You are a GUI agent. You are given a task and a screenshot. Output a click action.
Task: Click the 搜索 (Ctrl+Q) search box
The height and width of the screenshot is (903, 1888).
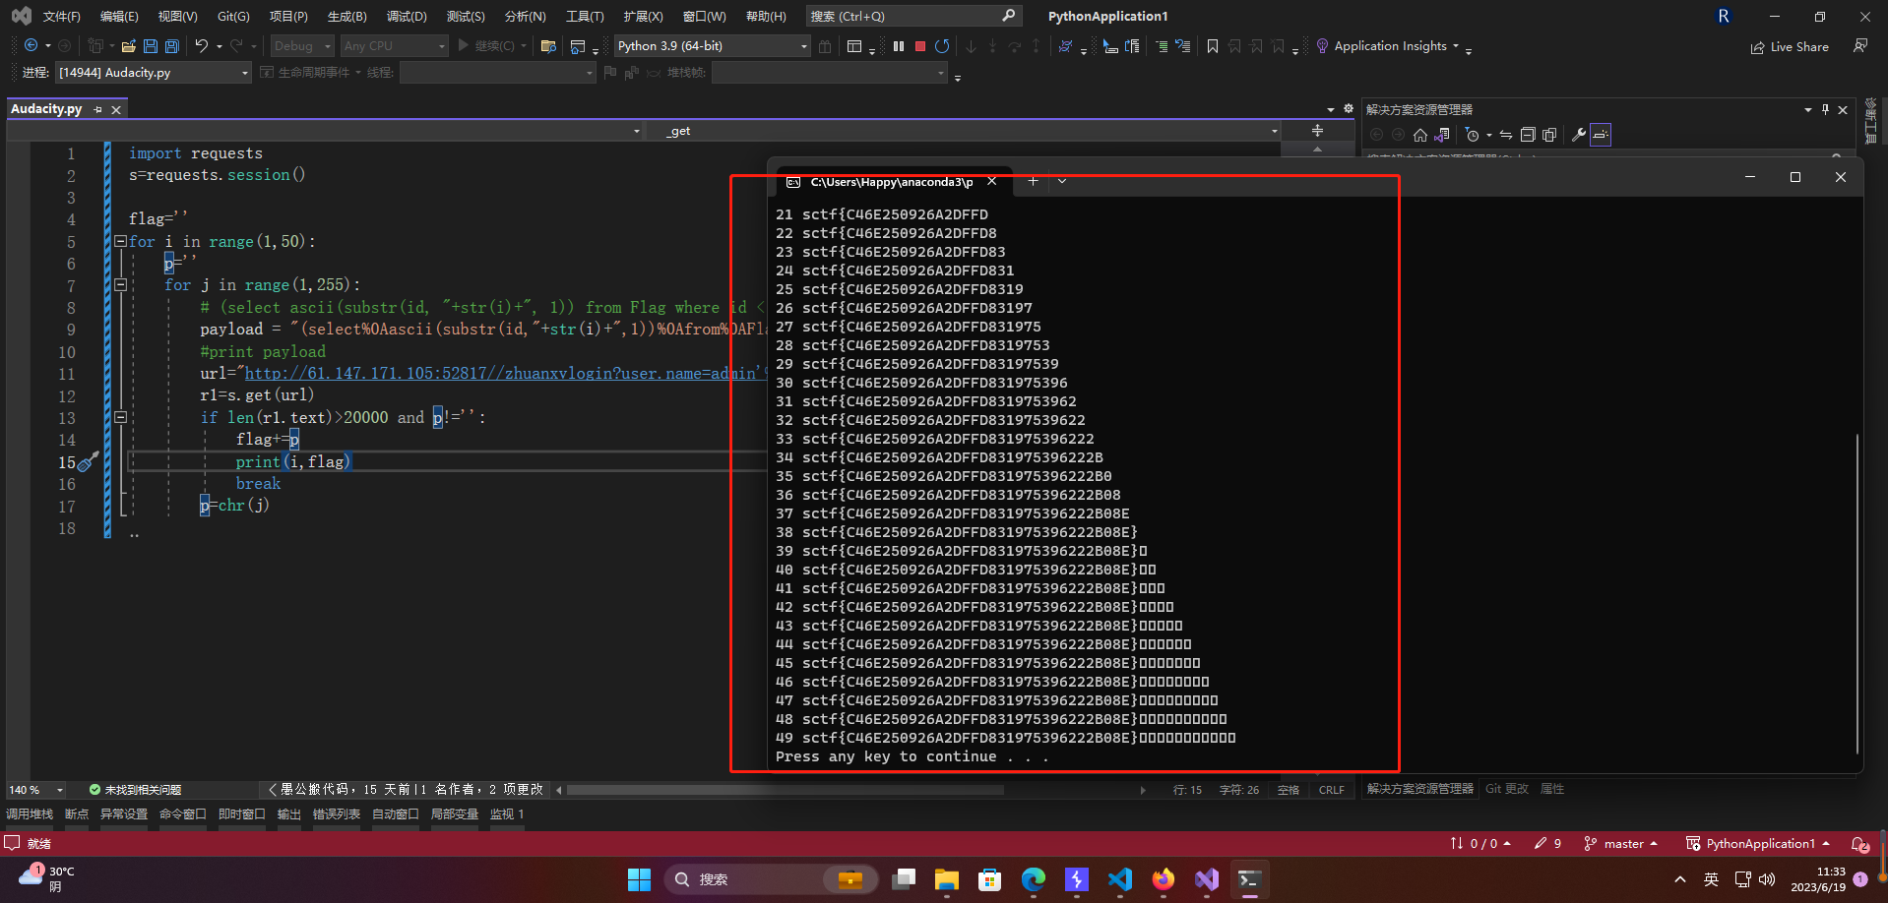pos(913,16)
